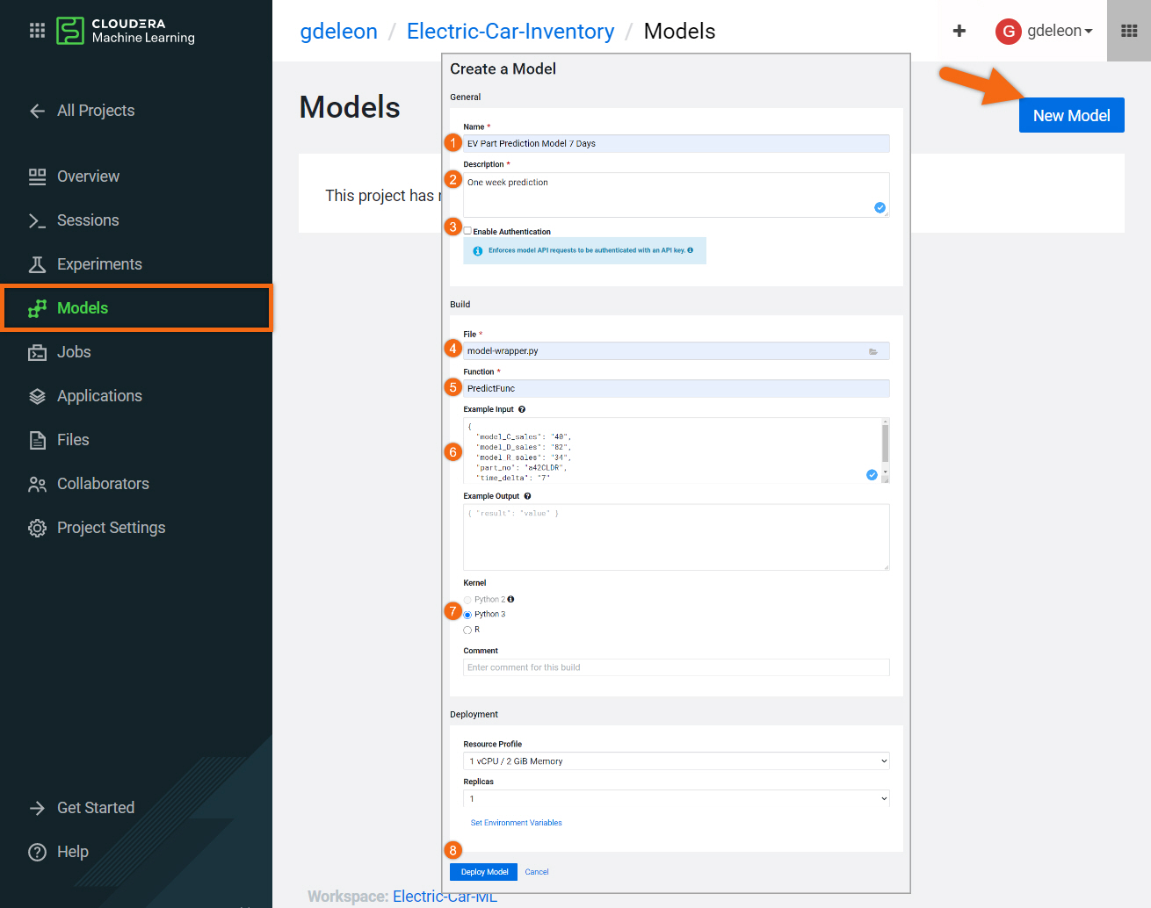The width and height of the screenshot is (1151, 908).
Task: Click the Jobs briefcase icon
Action: [37, 352]
